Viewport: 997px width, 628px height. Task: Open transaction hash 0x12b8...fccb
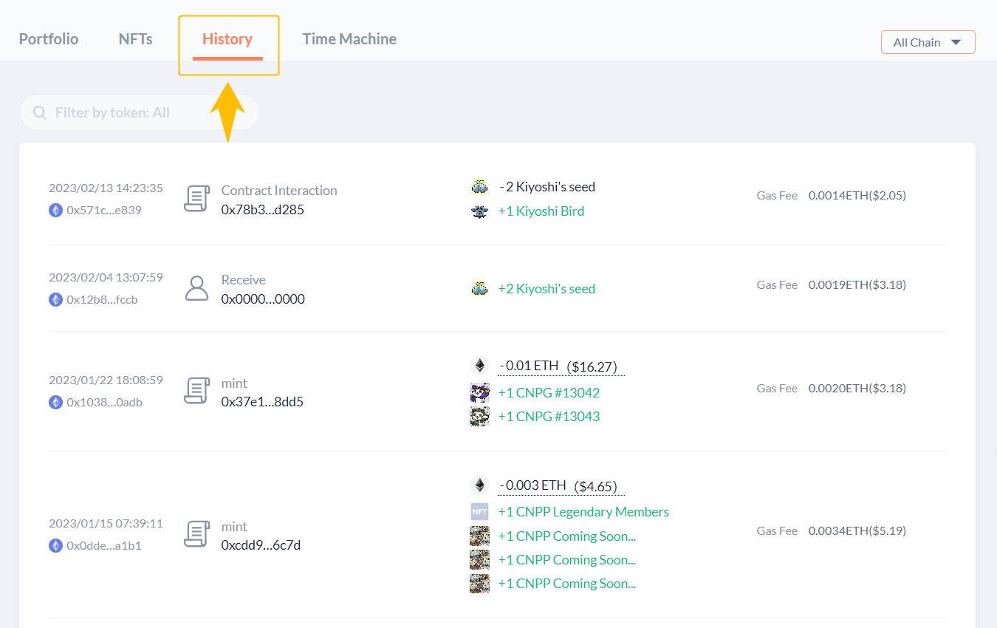(x=102, y=299)
